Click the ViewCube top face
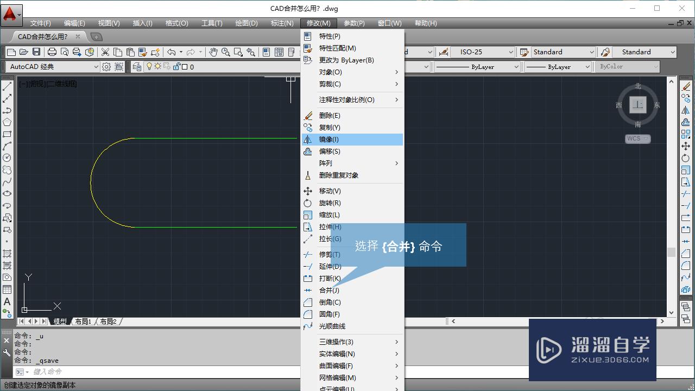The width and height of the screenshot is (695, 391). [x=638, y=104]
